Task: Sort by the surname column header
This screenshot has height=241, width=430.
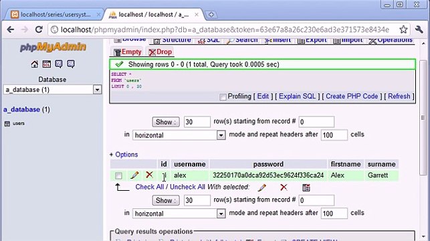Action: [381, 164]
